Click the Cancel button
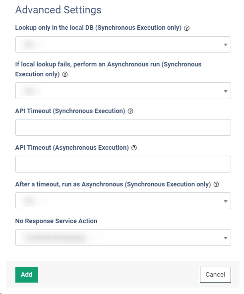The height and width of the screenshot is (294, 244). pos(215,275)
